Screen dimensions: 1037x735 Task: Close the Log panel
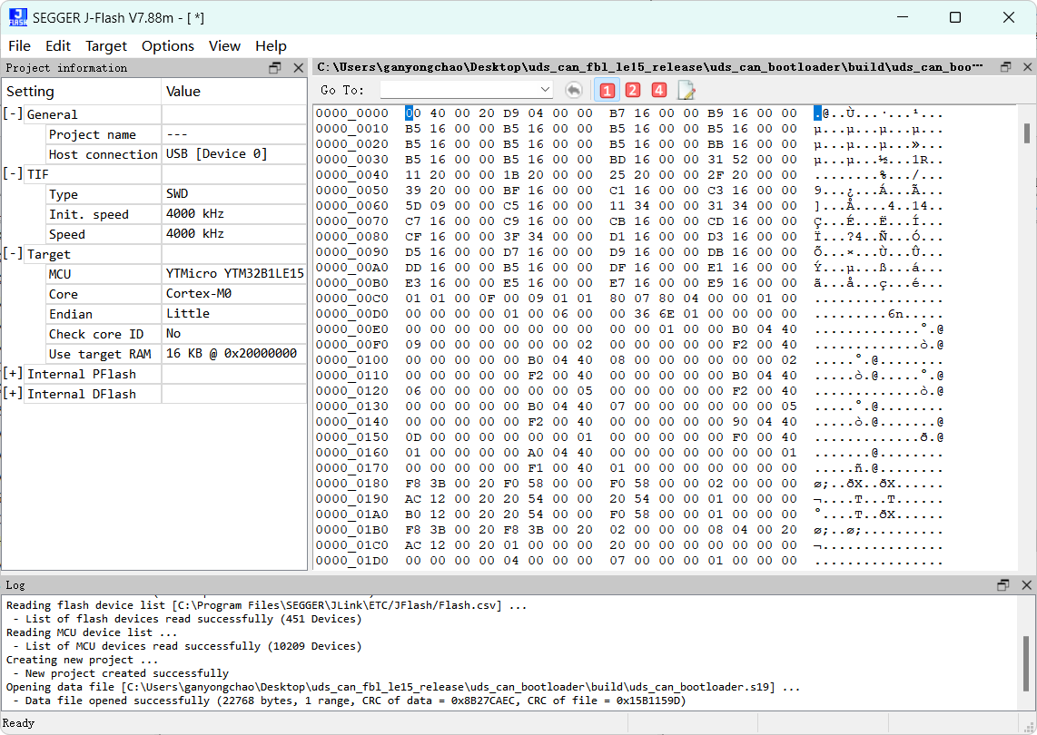coord(1026,585)
